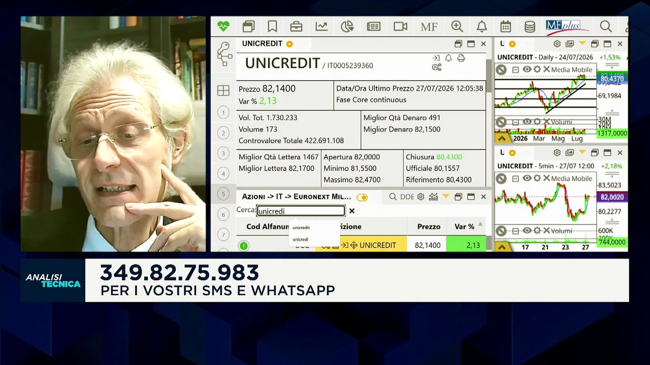Open the database stack icon
This screenshot has height=365, width=650.
click(530, 26)
